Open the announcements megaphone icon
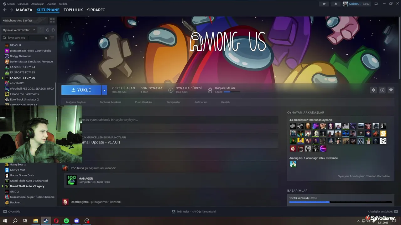Image resolution: width=401 pixels, height=225 pixels. point(324,4)
